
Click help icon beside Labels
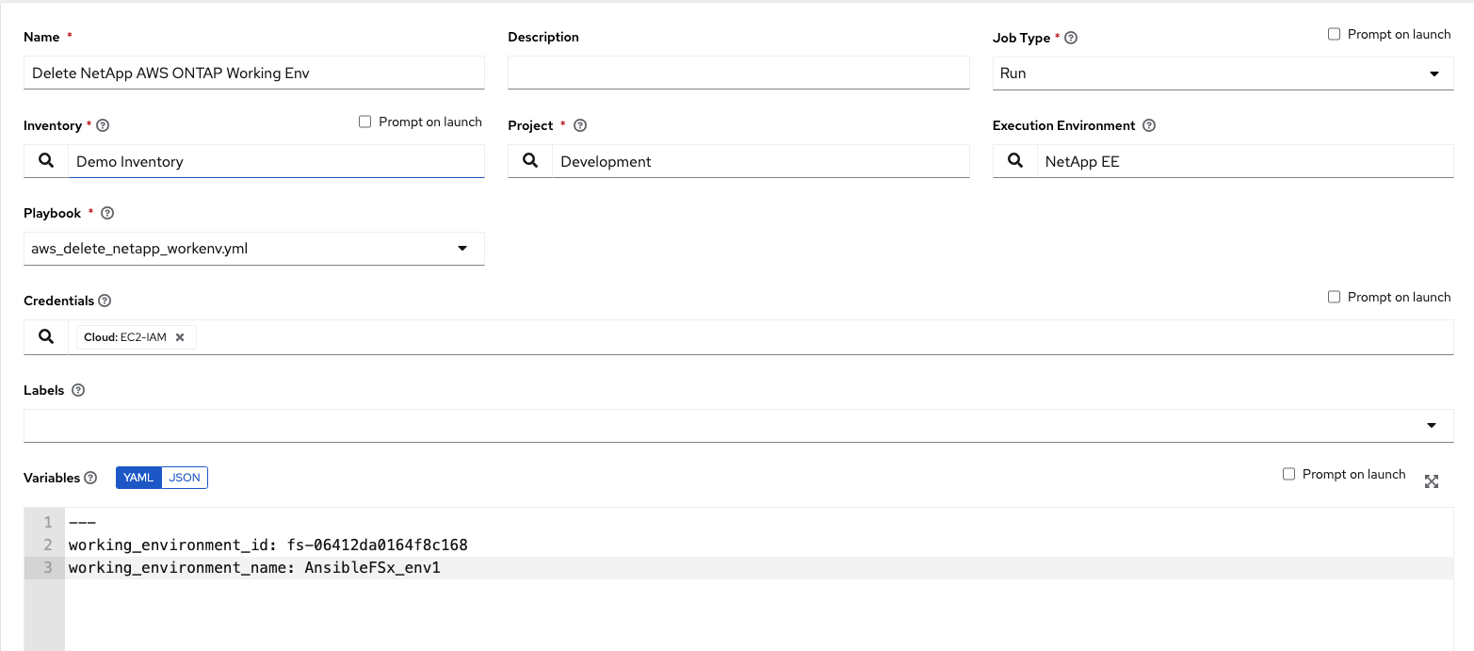coord(78,390)
